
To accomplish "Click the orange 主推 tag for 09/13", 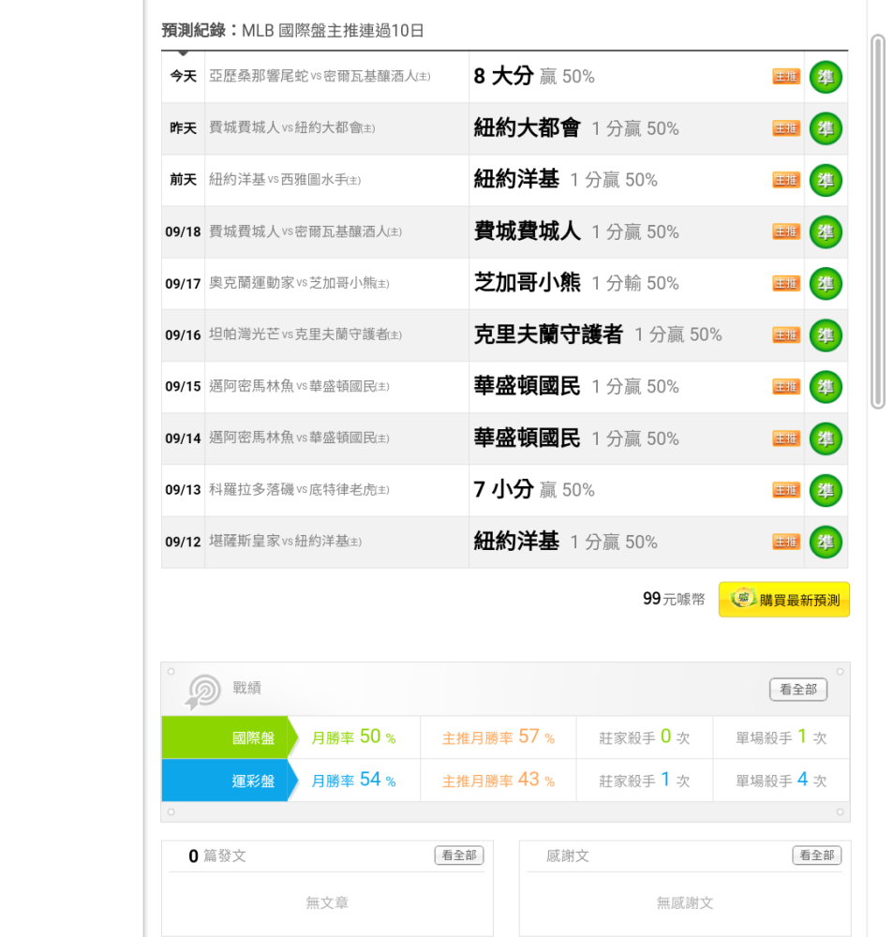I will [786, 490].
